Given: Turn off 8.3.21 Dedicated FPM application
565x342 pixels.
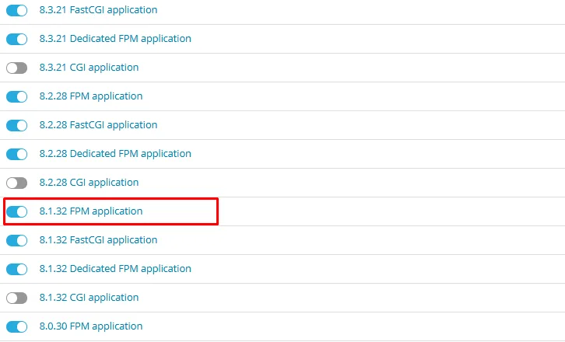Looking at the screenshot, I should tap(16, 39).
